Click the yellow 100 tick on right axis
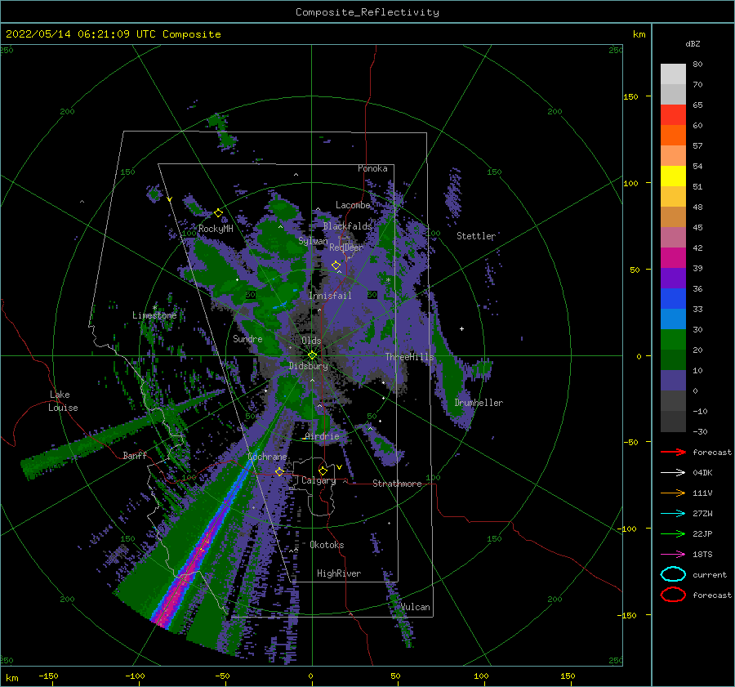The height and width of the screenshot is (687, 735). (x=630, y=183)
